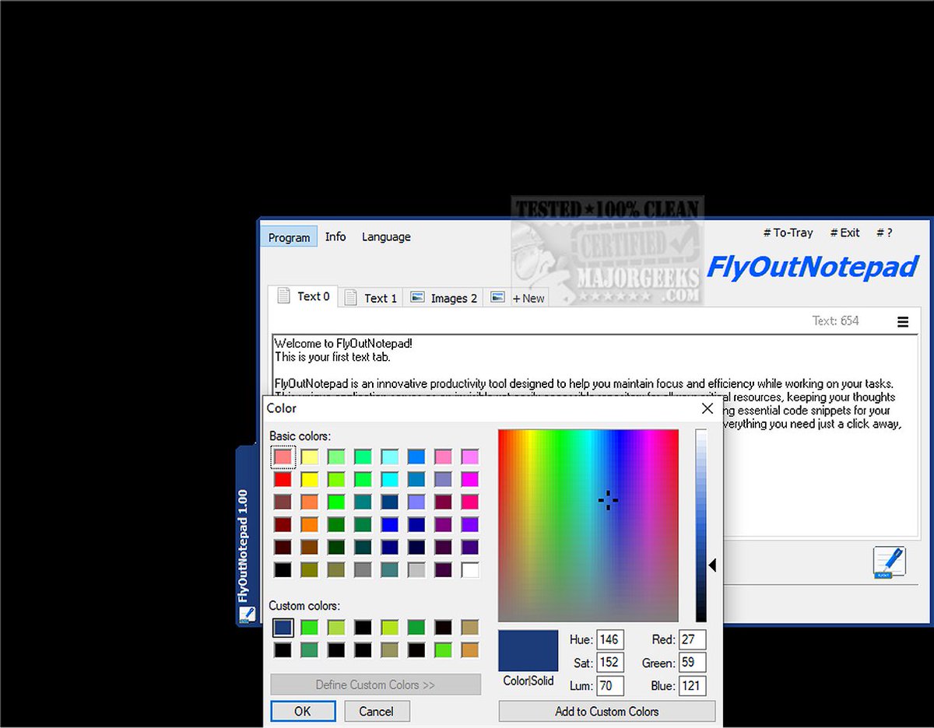934x728 pixels.
Task: Switch to the Text 0 tab
Action: (x=304, y=296)
